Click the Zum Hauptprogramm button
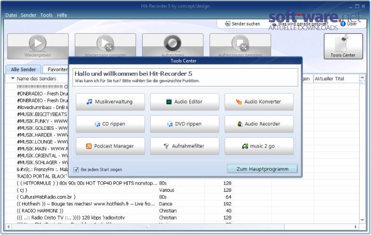The image size is (371, 235). (x=262, y=169)
